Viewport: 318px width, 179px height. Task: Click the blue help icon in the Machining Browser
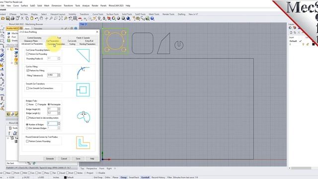pos(76,28)
